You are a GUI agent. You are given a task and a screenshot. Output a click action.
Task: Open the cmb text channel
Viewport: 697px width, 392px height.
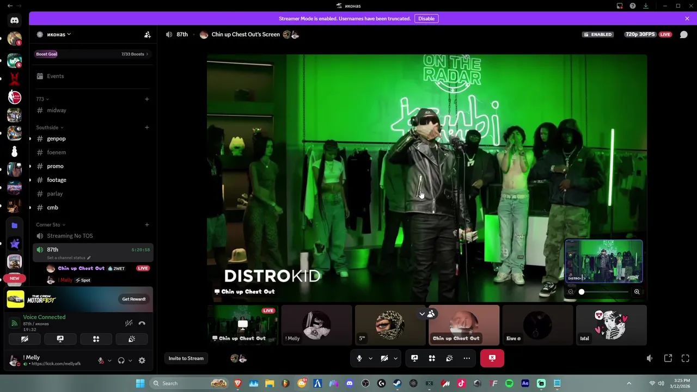93,207
